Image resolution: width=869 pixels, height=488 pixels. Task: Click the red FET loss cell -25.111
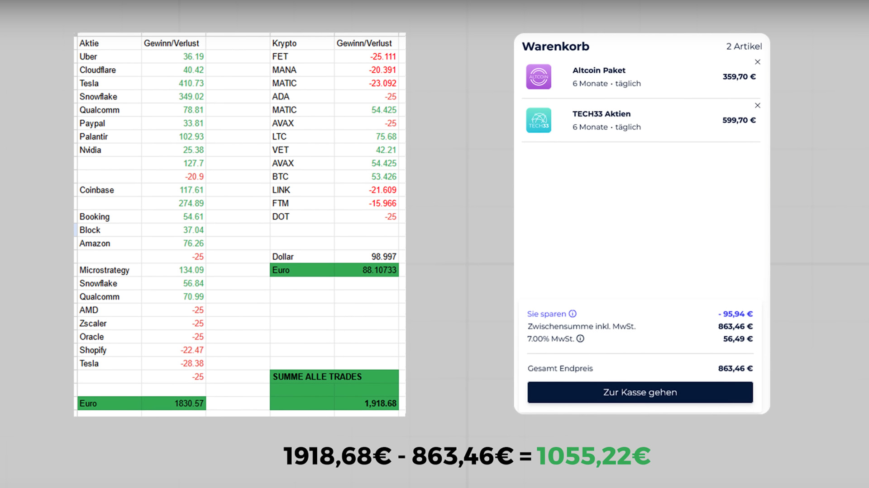(382, 56)
